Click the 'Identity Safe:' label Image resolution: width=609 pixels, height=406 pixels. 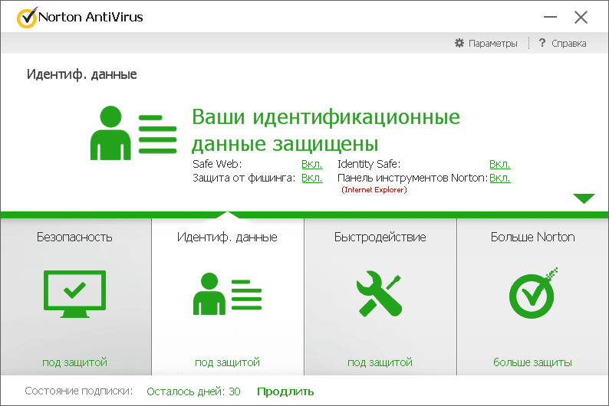pos(369,164)
